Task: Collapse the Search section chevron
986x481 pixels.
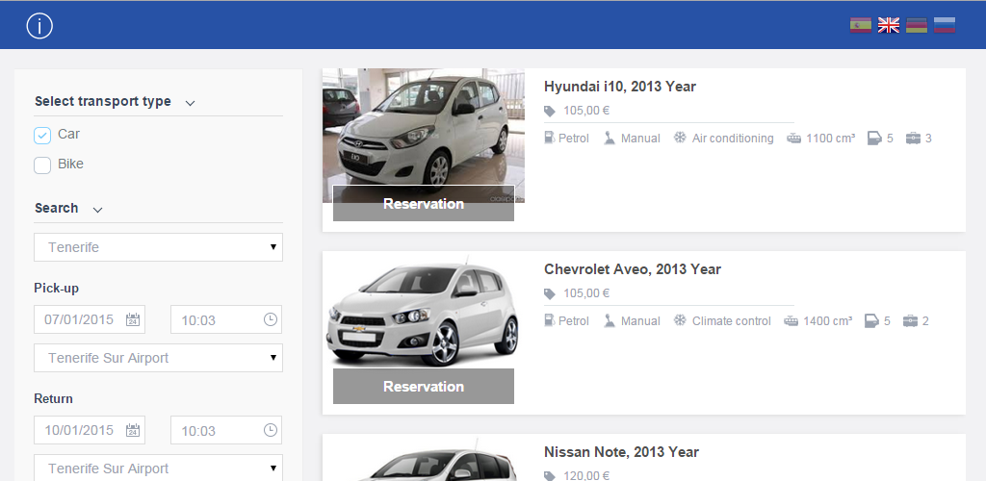Action: click(97, 210)
